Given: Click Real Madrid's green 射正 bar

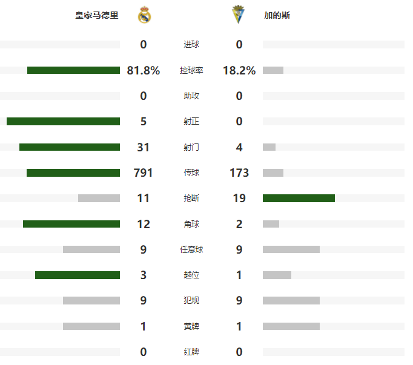Looking at the screenshot, I should click(x=63, y=122).
